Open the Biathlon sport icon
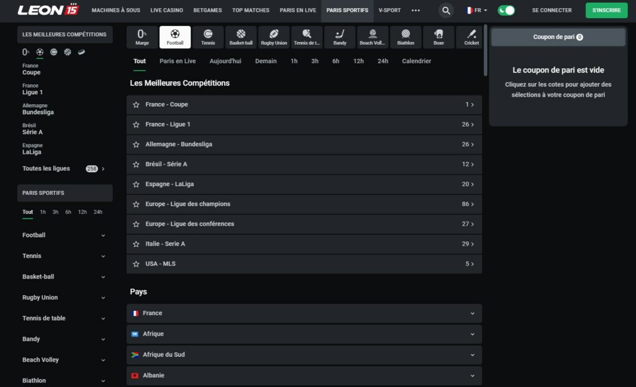 pos(406,37)
